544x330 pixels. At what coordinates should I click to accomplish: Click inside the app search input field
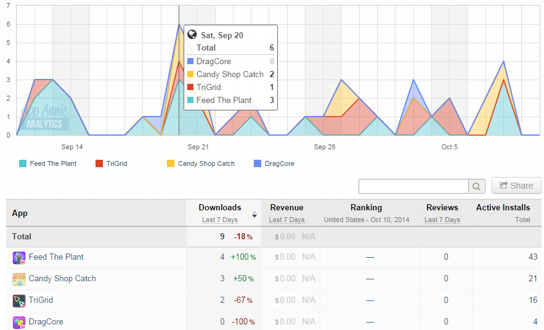click(x=413, y=186)
